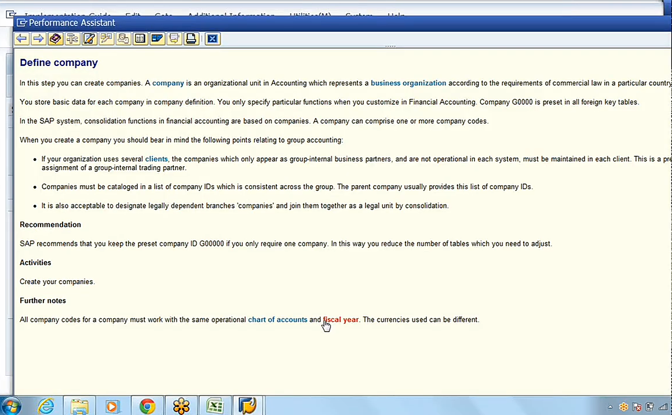Close Performance Assistant with blue X icon
672x415 pixels.
coord(213,39)
